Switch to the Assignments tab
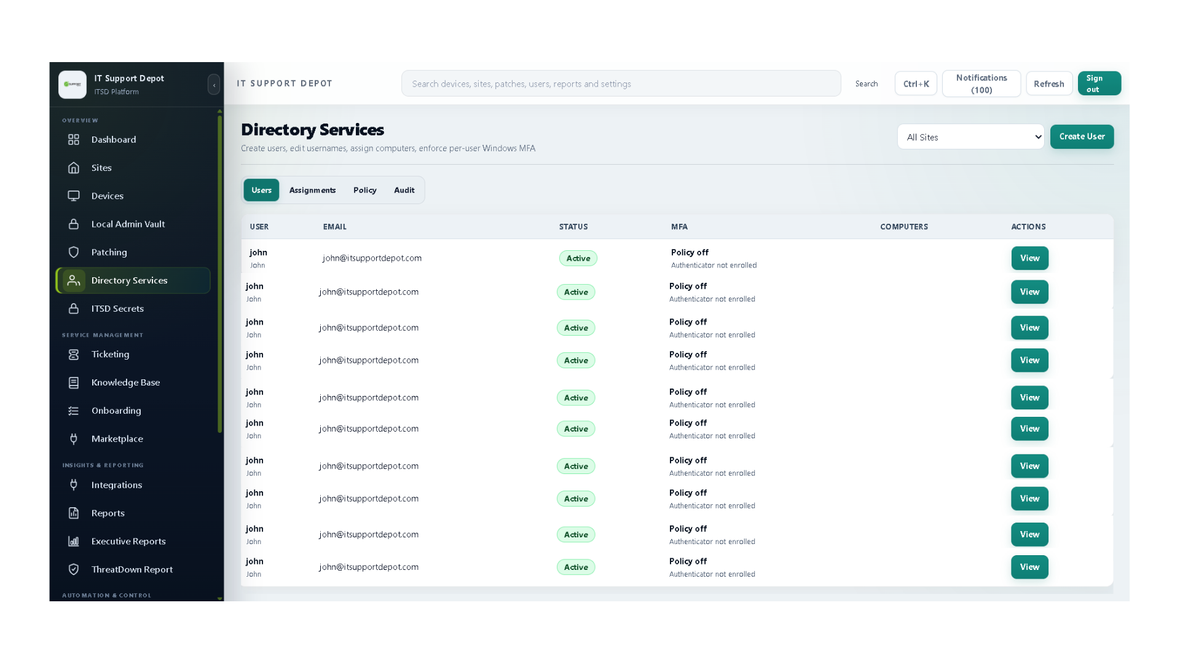This screenshot has width=1180, height=664. click(x=312, y=191)
